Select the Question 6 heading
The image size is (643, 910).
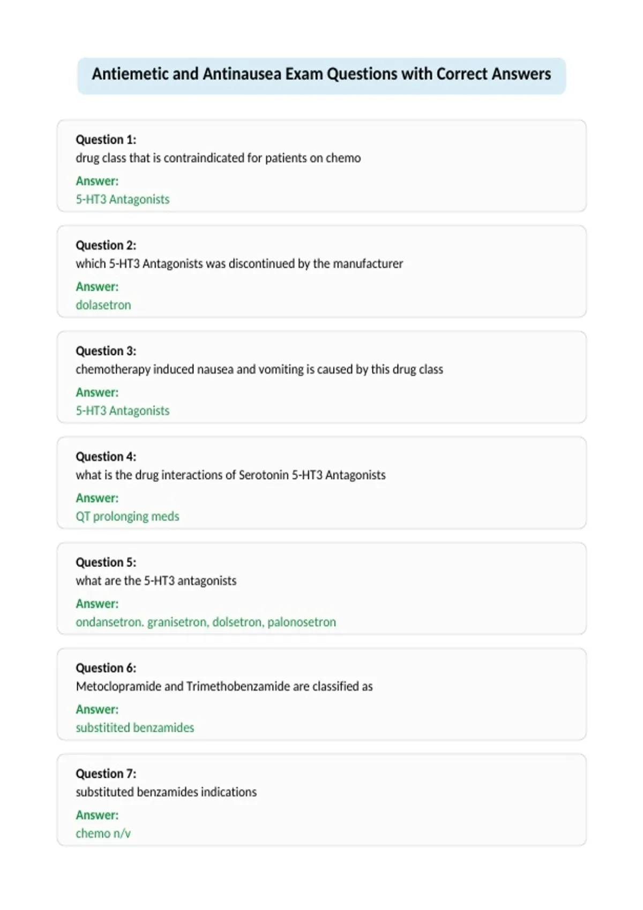[x=106, y=668]
